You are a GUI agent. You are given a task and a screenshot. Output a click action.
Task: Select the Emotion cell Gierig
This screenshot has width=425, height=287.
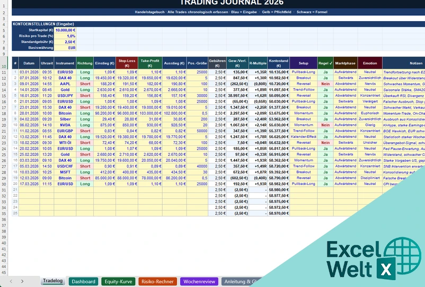point(370,125)
